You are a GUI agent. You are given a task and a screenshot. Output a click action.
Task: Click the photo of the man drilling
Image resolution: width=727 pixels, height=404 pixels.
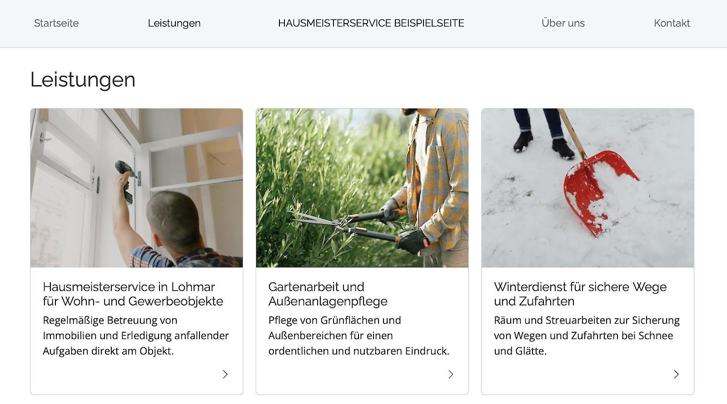pos(136,188)
